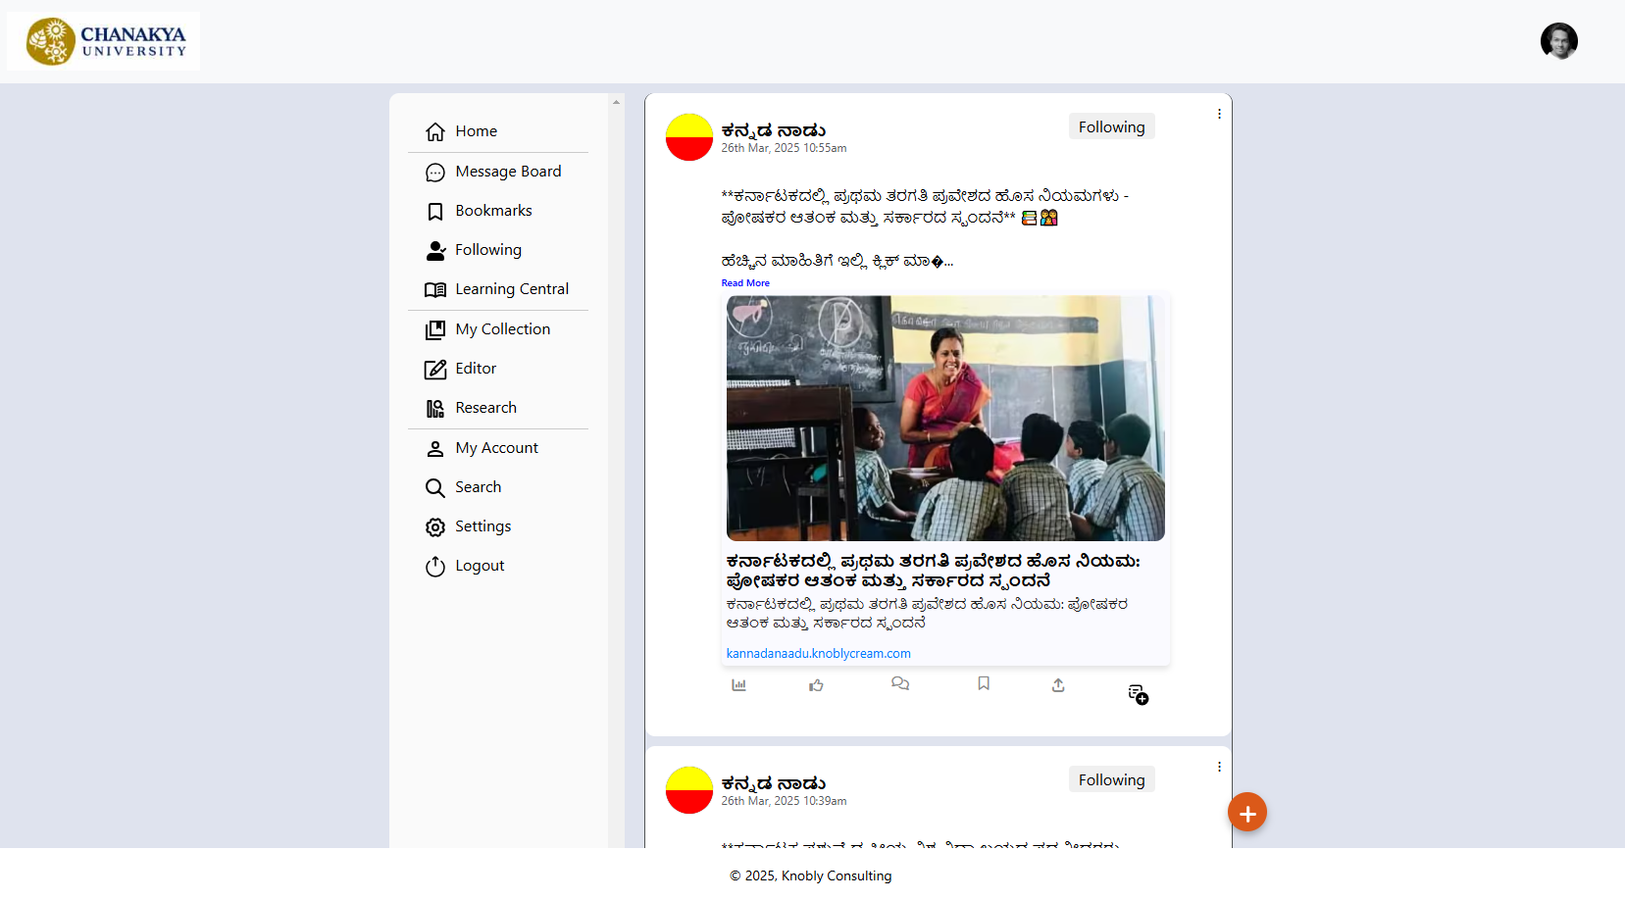Image resolution: width=1625 pixels, height=900 pixels.
Task: Open the user profile avatar
Action: 1558,41
